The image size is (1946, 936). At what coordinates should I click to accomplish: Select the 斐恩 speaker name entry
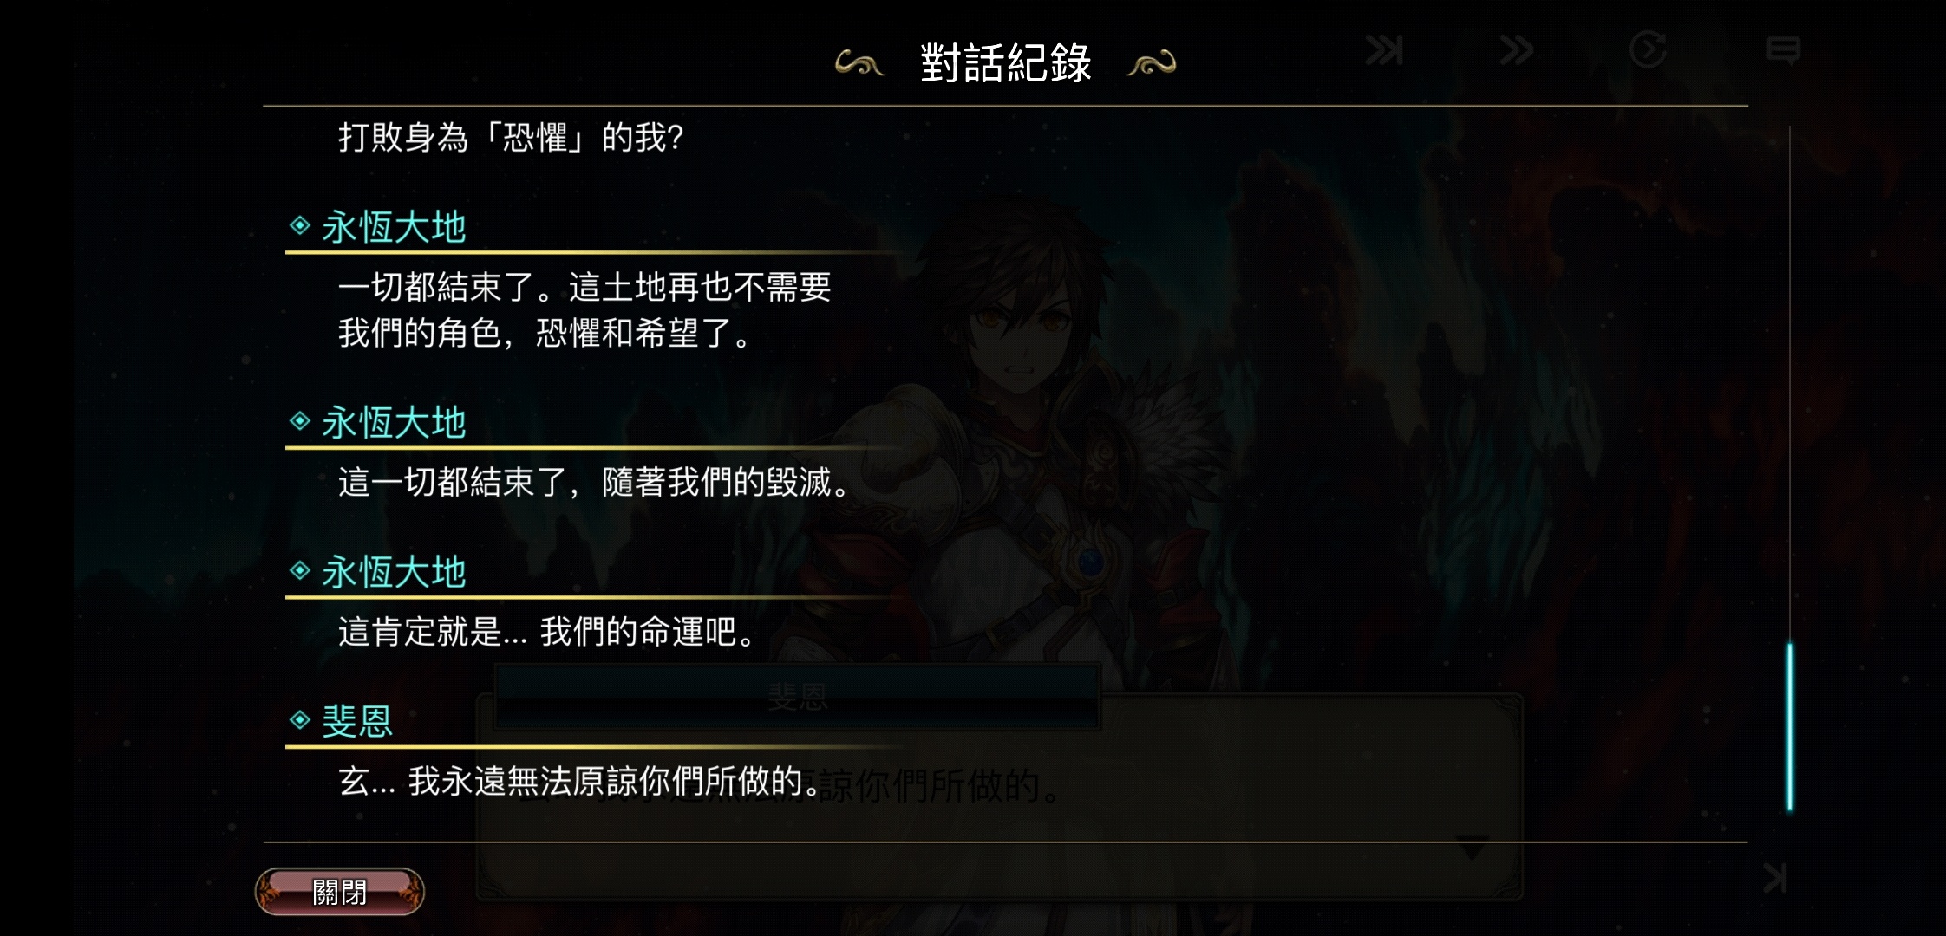coord(357,721)
